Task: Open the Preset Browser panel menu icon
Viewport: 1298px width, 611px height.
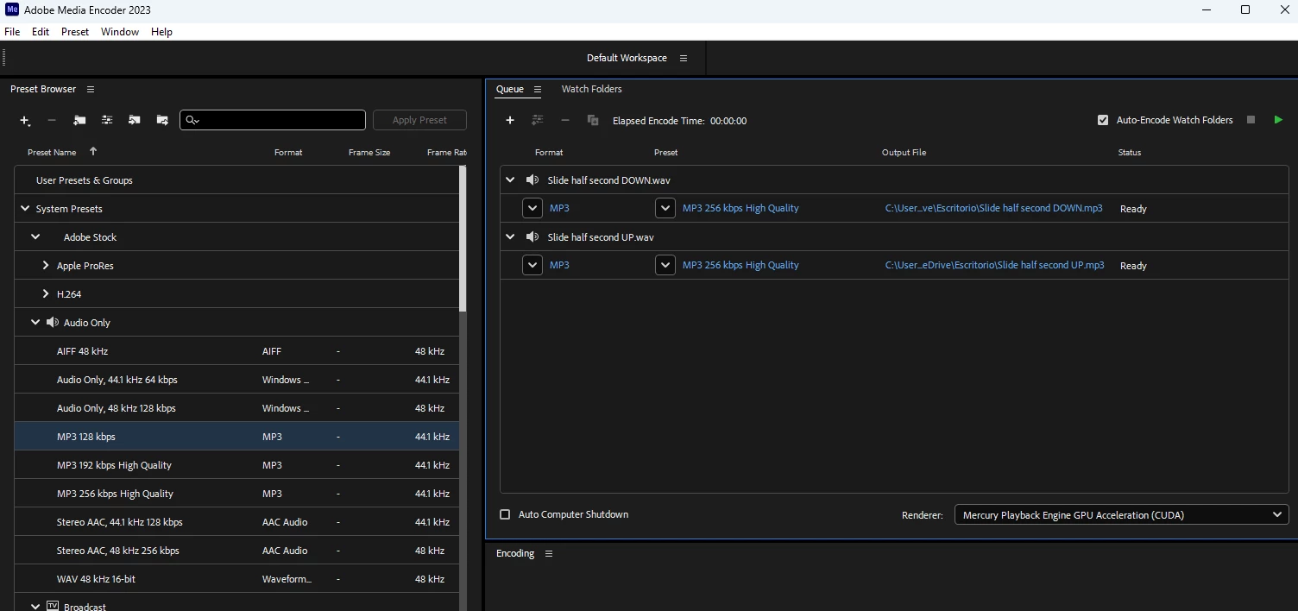Action: (91, 89)
